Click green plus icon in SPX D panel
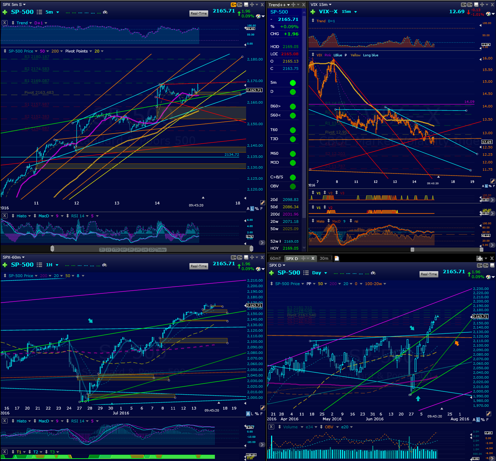This screenshot has width=496, height=461. coord(271,273)
